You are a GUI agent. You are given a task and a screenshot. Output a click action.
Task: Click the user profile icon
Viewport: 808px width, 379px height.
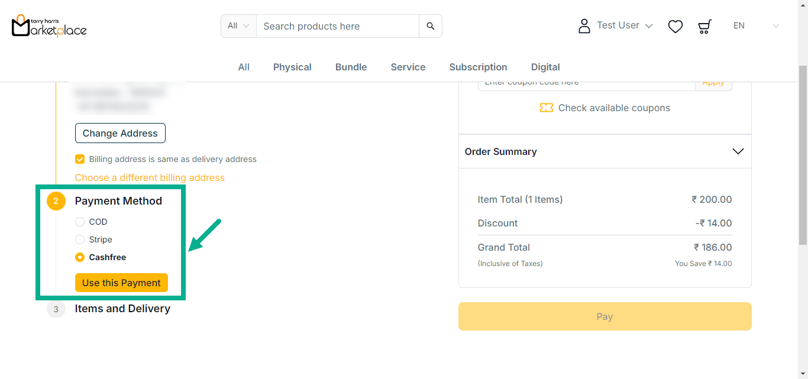tap(584, 26)
